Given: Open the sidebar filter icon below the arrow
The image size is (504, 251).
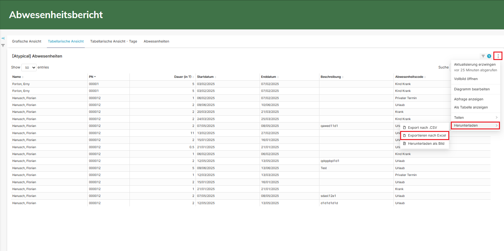Looking at the screenshot, I should point(3,45).
